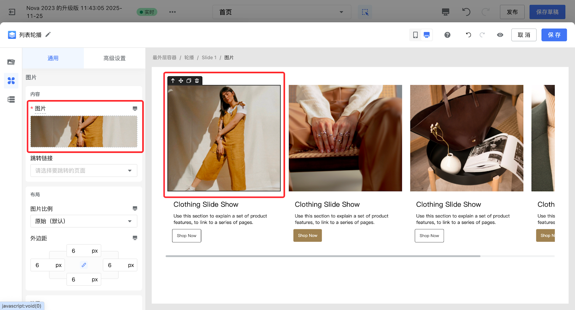Open the 跳转链接 page dropdown

(84, 170)
